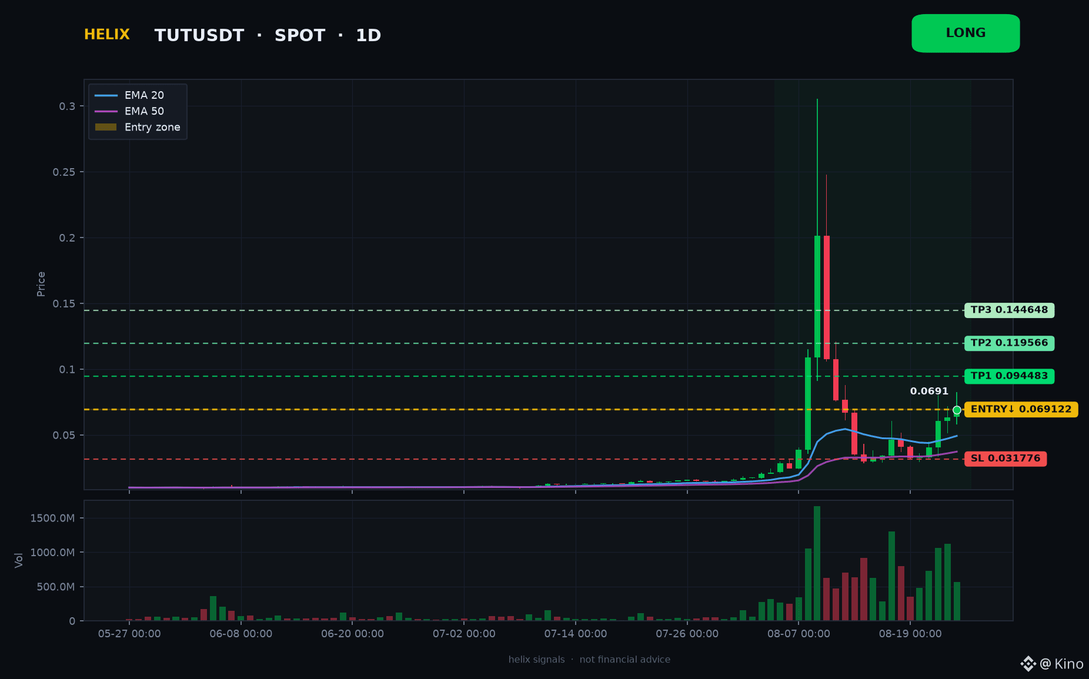The width and height of the screenshot is (1089, 679).
Task: Click the 1000.0M volume axis tick
Action: [x=52, y=553]
